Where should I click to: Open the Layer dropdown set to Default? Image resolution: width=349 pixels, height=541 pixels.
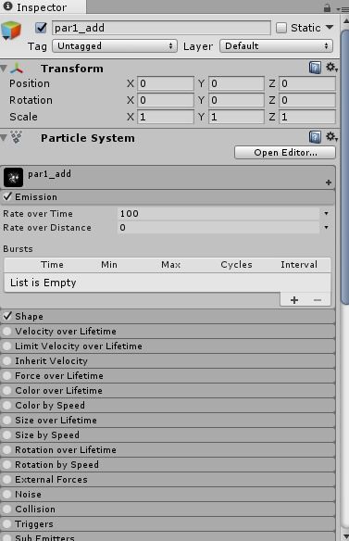tap(276, 46)
